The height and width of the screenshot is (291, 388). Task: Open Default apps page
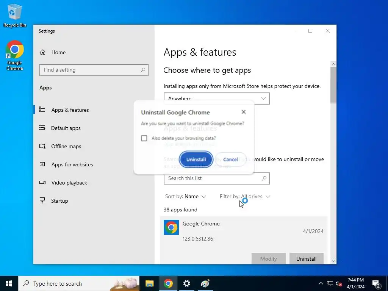[66, 128]
